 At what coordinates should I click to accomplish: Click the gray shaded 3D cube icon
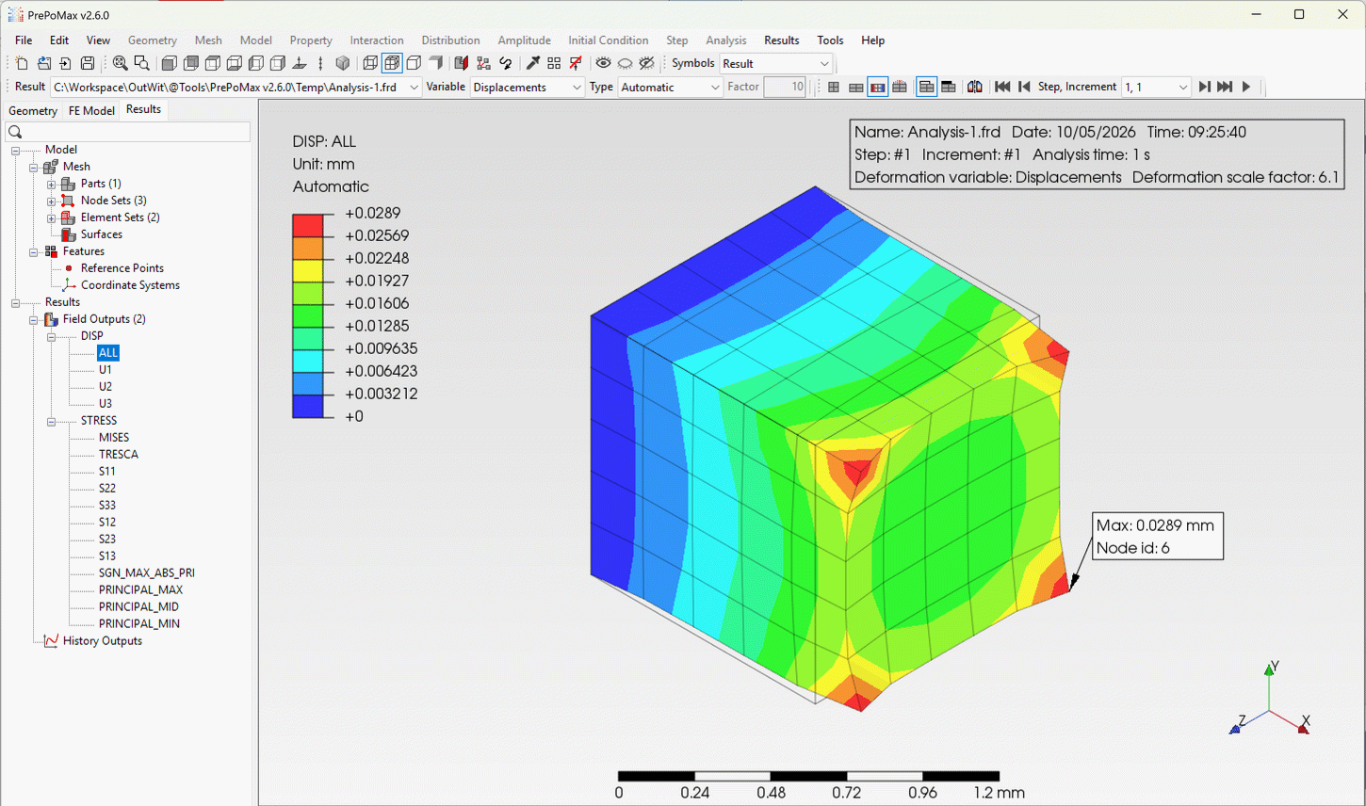[x=343, y=63]
